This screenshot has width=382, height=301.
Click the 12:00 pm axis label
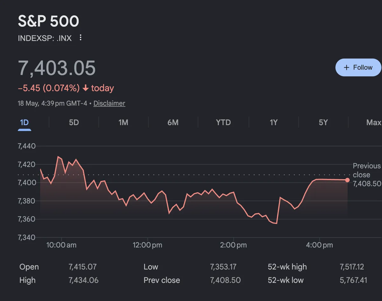click(x=147, y=245)
